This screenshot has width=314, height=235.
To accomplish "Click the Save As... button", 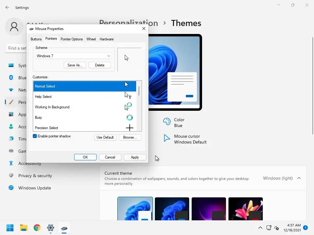I will click(75, 65).
